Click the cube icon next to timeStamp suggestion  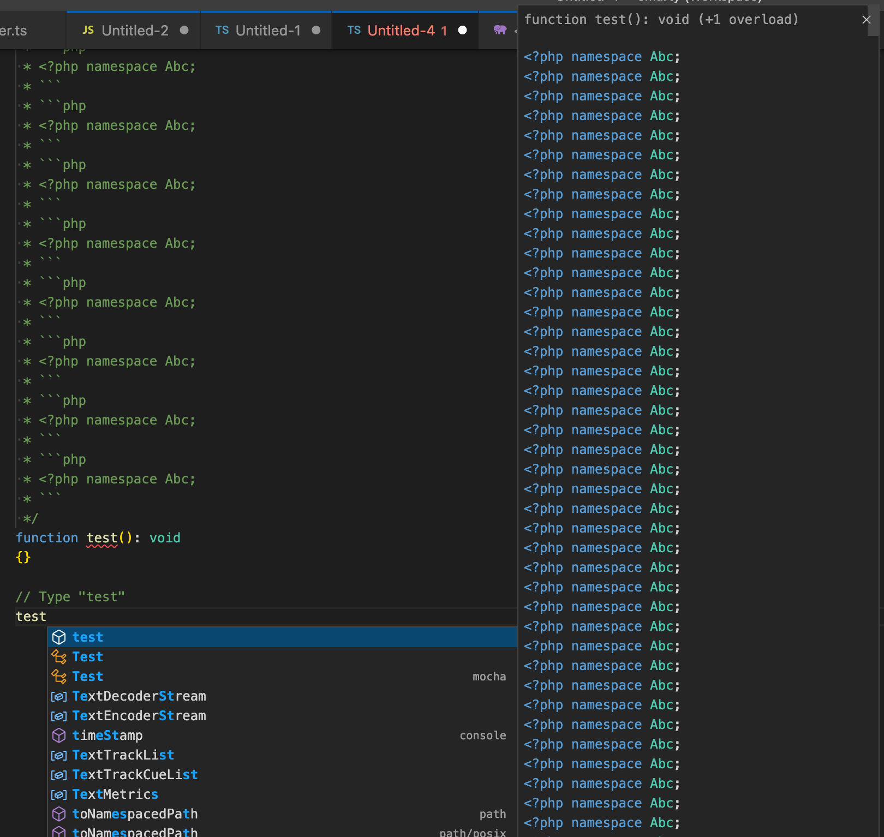tap(59, 736)
